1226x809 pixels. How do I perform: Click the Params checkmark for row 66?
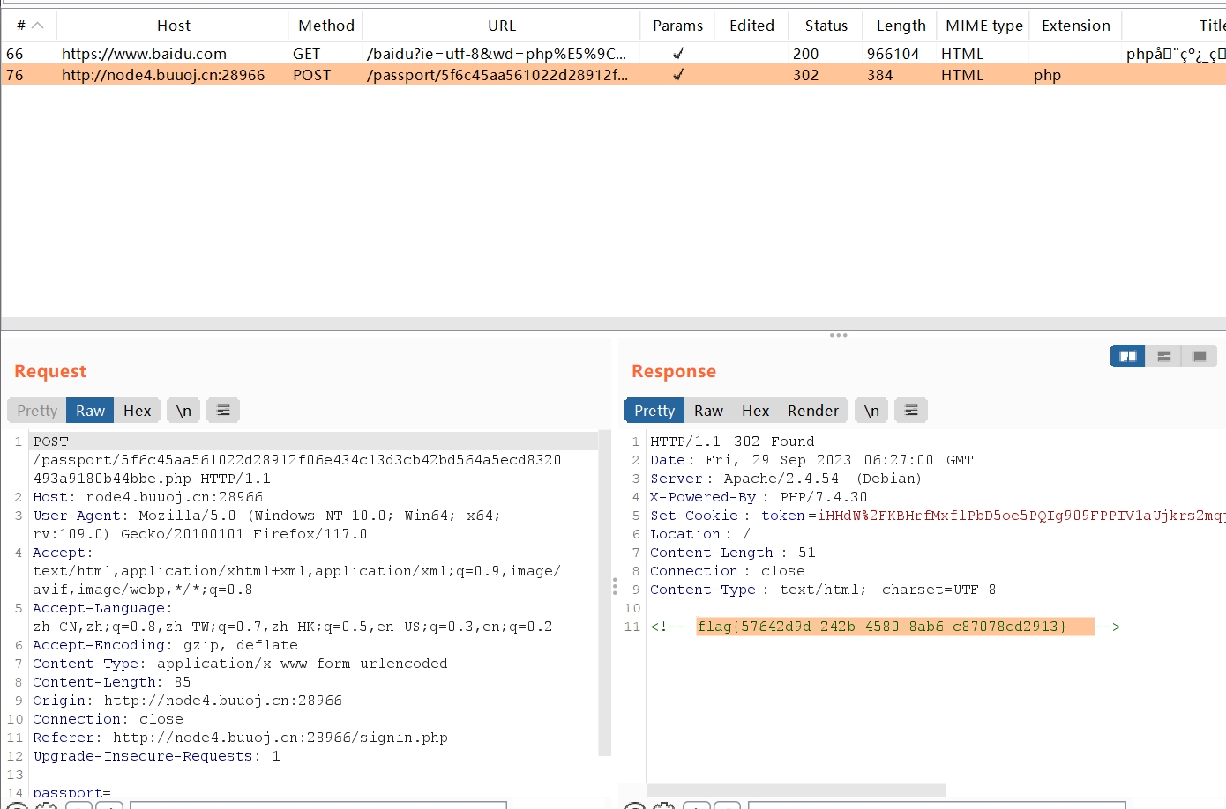(678, 54)
